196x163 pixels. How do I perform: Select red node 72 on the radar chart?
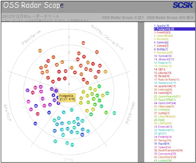click(x=93, y=64)
